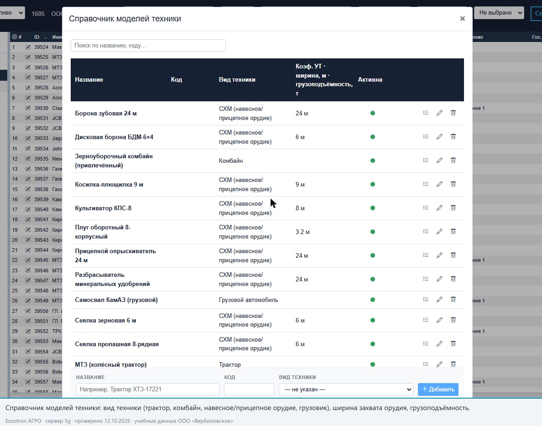Viewport: 542px width, 426px height.
Task: Click the Комбайн type cell
Action: pyautogui.click(x=230, y=161)
